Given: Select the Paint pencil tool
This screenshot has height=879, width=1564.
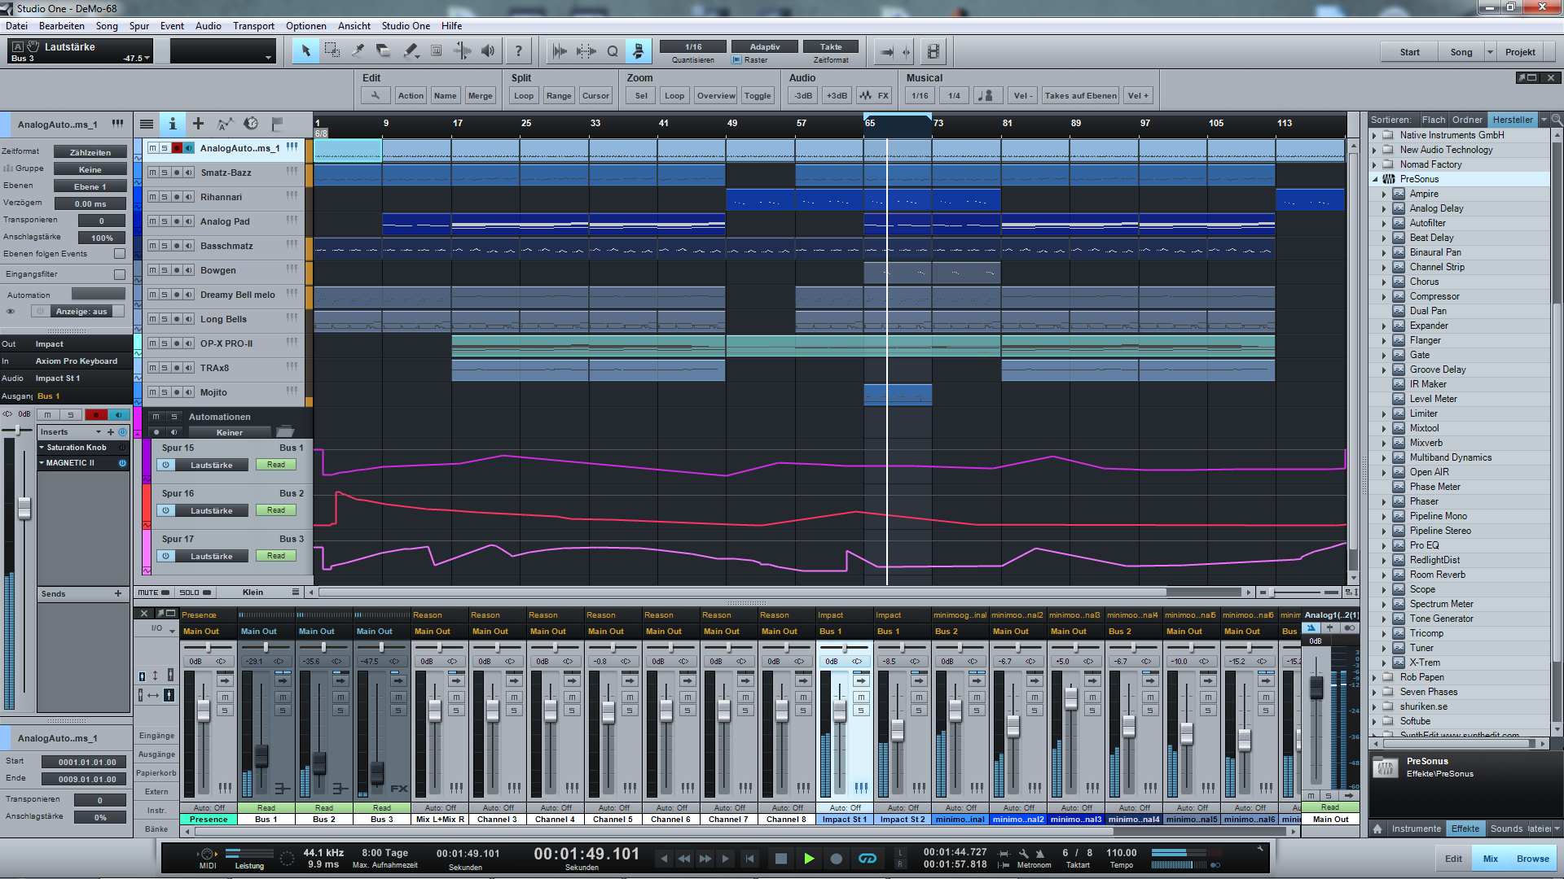Looking at the screenshot, I should 411,51.
